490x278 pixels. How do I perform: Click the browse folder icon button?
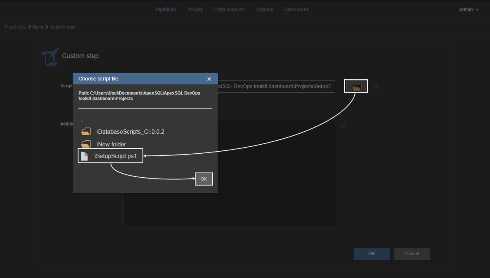(x=356, y=86)
